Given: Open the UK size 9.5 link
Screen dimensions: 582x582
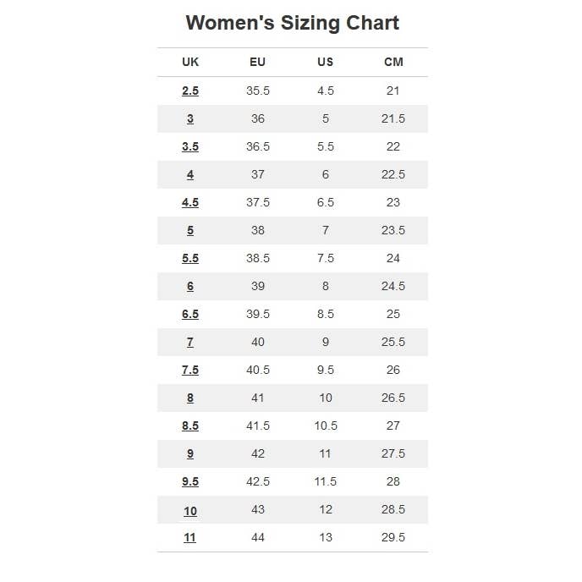Looking at the screenshot, I should point(190,482).
